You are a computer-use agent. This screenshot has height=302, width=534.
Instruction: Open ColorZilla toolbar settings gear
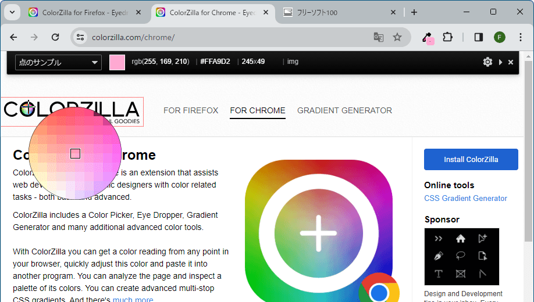click(487, 62)
